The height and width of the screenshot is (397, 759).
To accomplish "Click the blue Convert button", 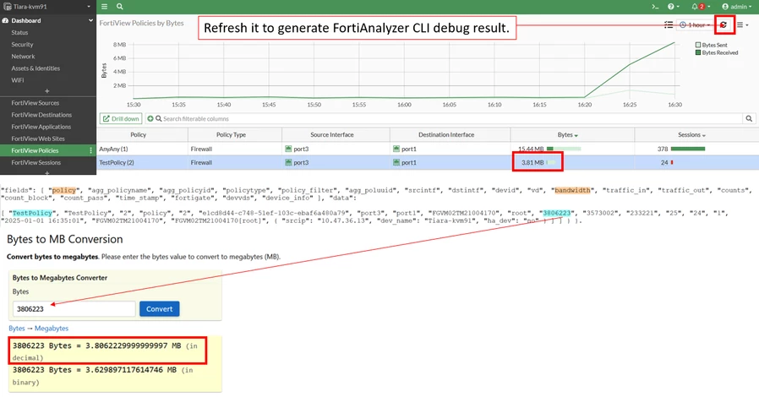I will click(x=159, y=309).
